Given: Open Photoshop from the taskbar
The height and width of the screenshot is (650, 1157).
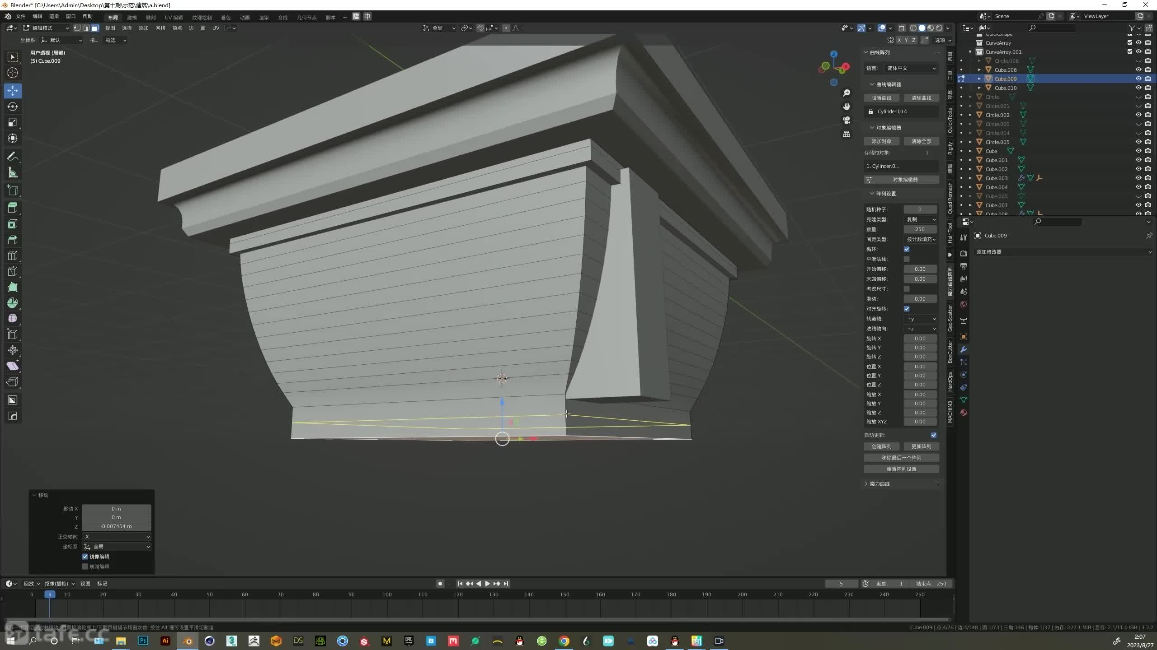Looking at the screenshot, I should pos(143,641).
